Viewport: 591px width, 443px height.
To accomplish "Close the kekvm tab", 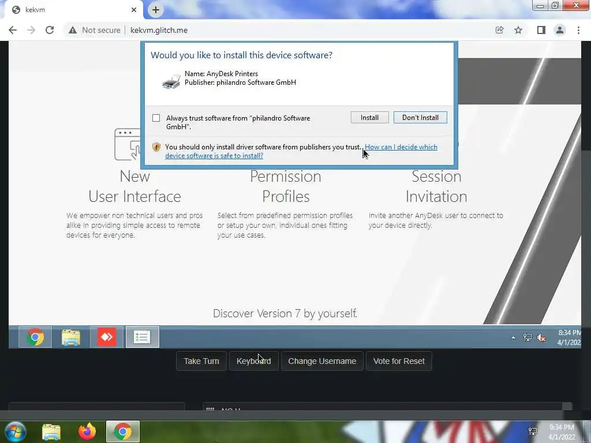I will point(134,10).
